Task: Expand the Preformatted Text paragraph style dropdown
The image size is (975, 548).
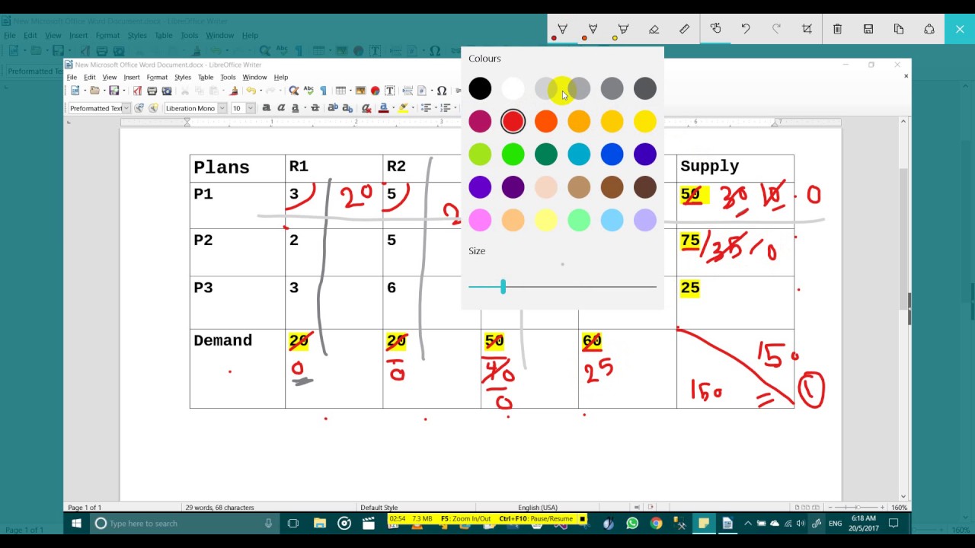Action: [126, 108]
